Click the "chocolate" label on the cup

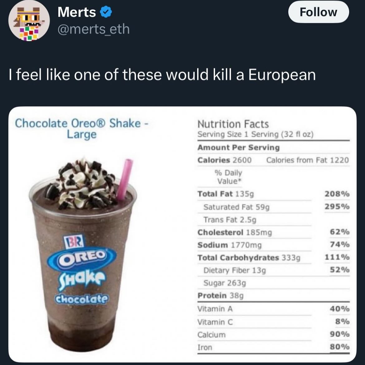82,299
